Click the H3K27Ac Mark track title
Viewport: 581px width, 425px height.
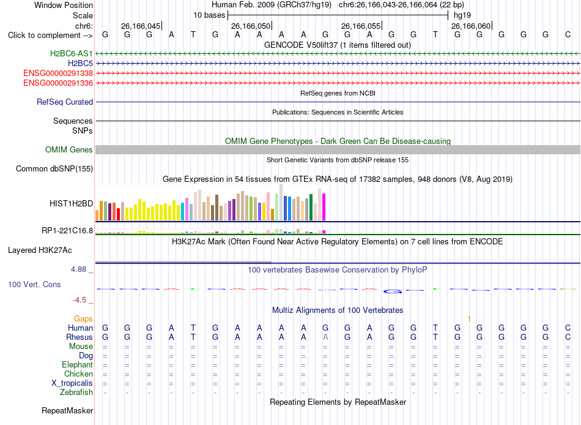(x=337, y=242)
